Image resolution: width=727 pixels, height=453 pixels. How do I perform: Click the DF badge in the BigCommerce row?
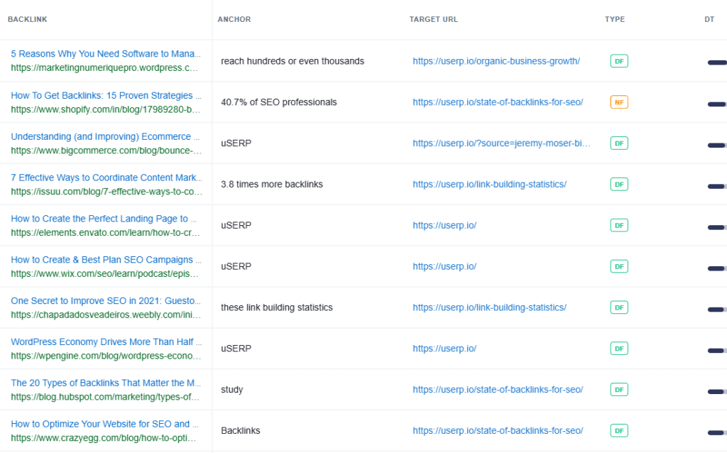619,143
